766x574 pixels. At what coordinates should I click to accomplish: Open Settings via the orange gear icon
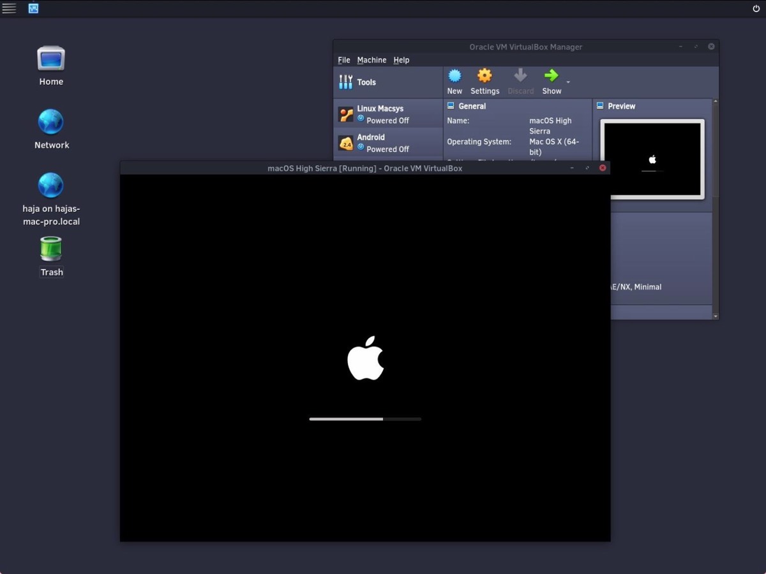tap(484, 77)
